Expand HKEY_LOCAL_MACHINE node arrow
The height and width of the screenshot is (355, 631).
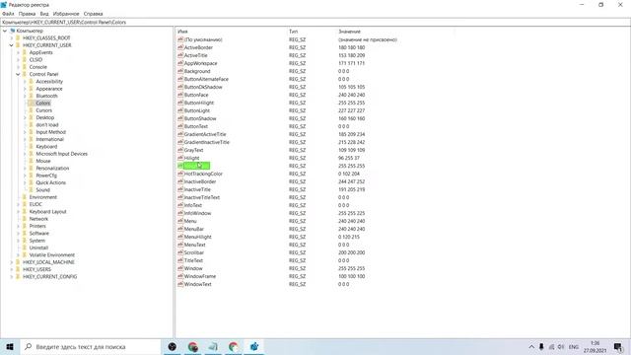pos(11,262)
